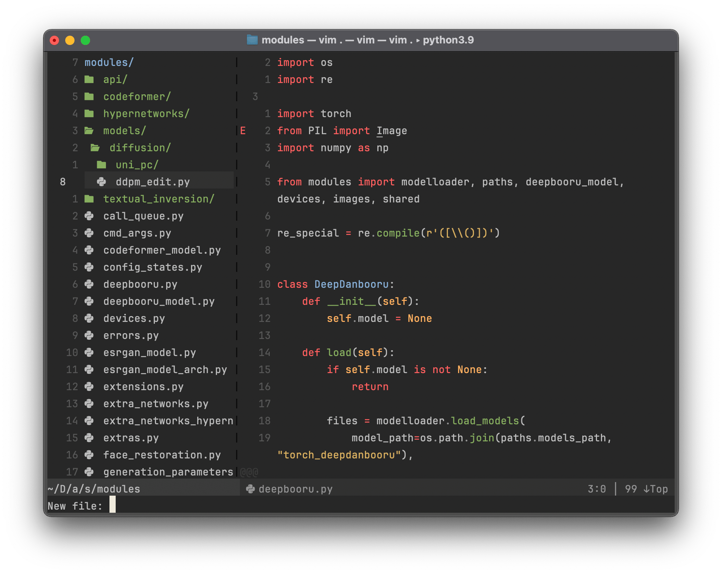722x574 pixels.
Task: Click the class DeepDanbooru definition line
Action: coord(336,284)
